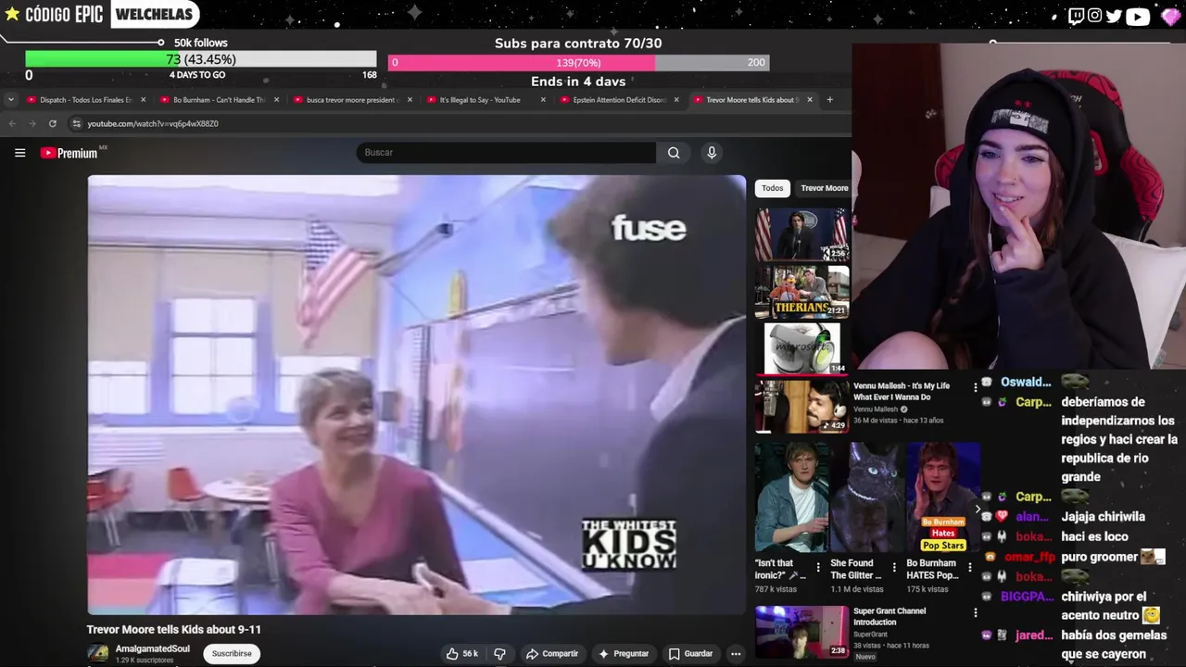Open the Bo Burnham Hates Pop Stars short

point(943,497)
